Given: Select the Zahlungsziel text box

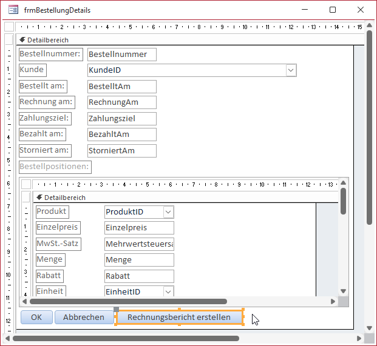Looking at the screenshot, I should pos(122,119).
